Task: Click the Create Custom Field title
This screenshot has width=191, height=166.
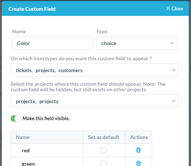Action: (x=32, y=9)
